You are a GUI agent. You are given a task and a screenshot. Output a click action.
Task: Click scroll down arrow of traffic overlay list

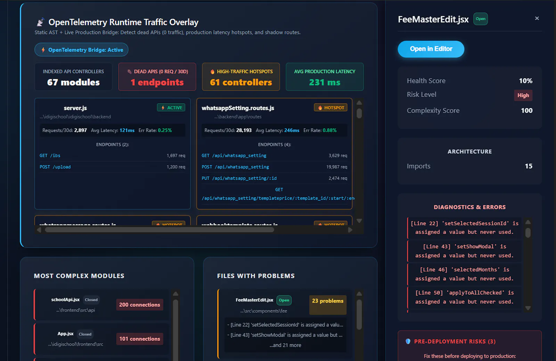pyautogui.click(x=359, y=221)
